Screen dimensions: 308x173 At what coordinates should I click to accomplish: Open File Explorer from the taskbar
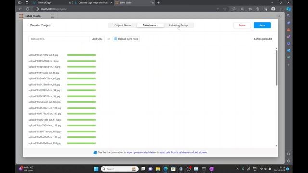pos(158,169)
